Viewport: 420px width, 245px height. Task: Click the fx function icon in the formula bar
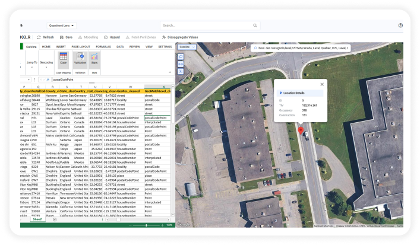[x=48, y=79]
